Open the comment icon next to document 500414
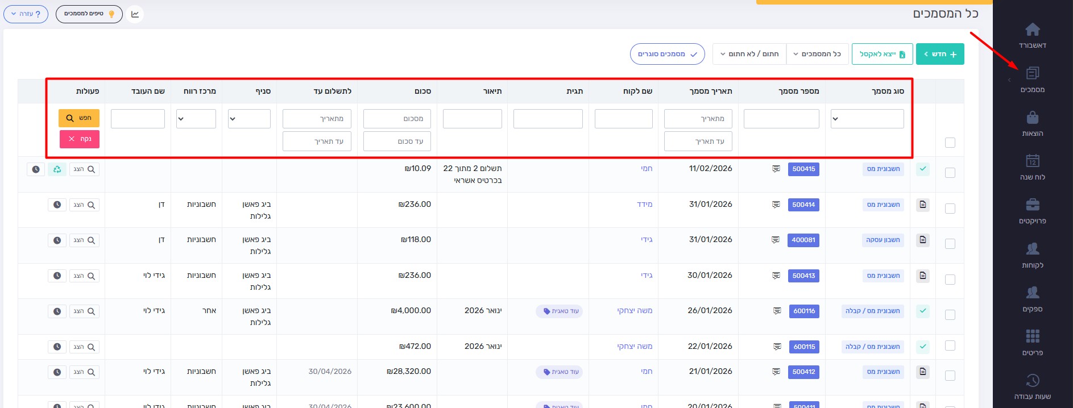 [x=776, y=205]
